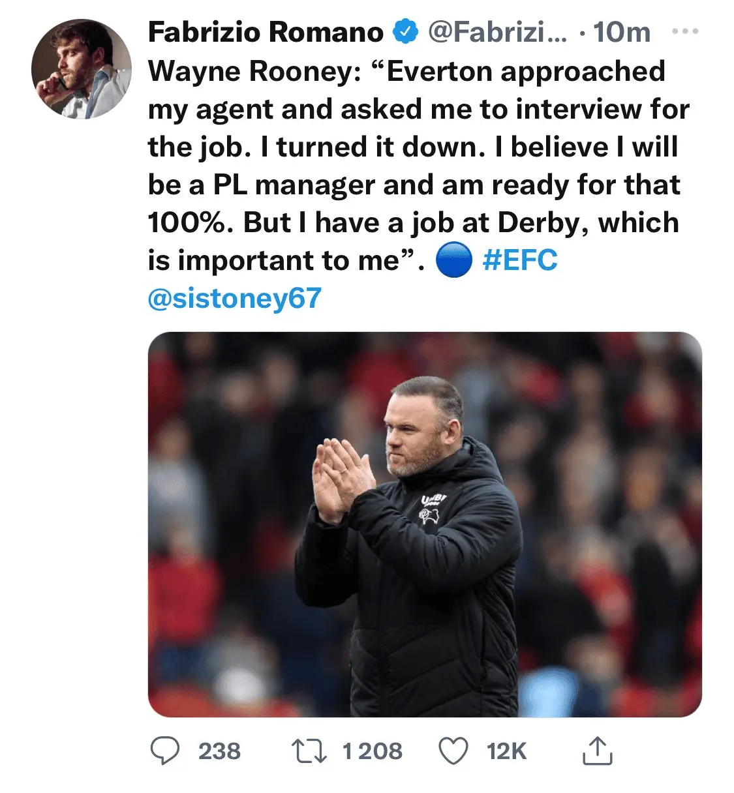Open the @Fabrizi... handle link
The width and height of the screenshot is (734, 793).
(x=497, y=32)
